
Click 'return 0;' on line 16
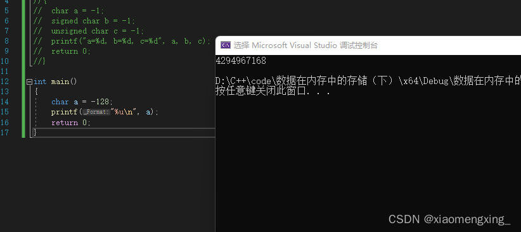click(71, 123)
